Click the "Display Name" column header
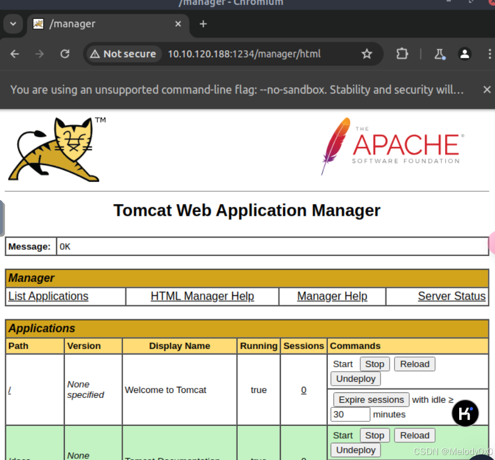The height and width of the screenshot is (460, 495). pyautogui.click(x=180, y=346)
